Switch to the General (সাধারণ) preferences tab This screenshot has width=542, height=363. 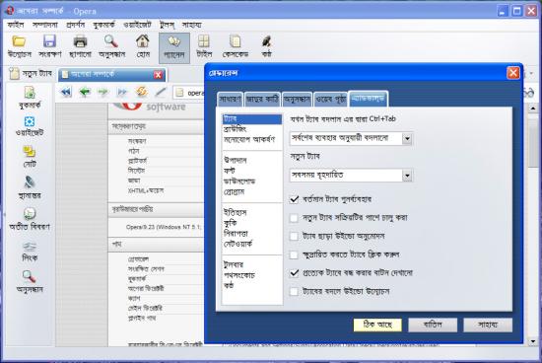click(x=231, y=100)
